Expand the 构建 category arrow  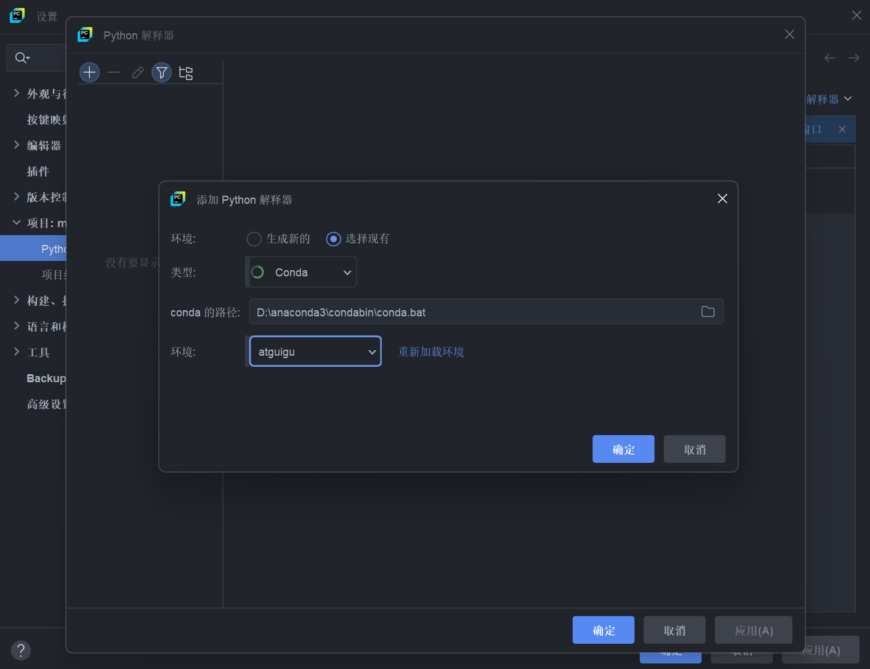pyautogui.click(x=17, y=300)
